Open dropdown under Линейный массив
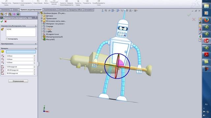 [x=54, y=7]
